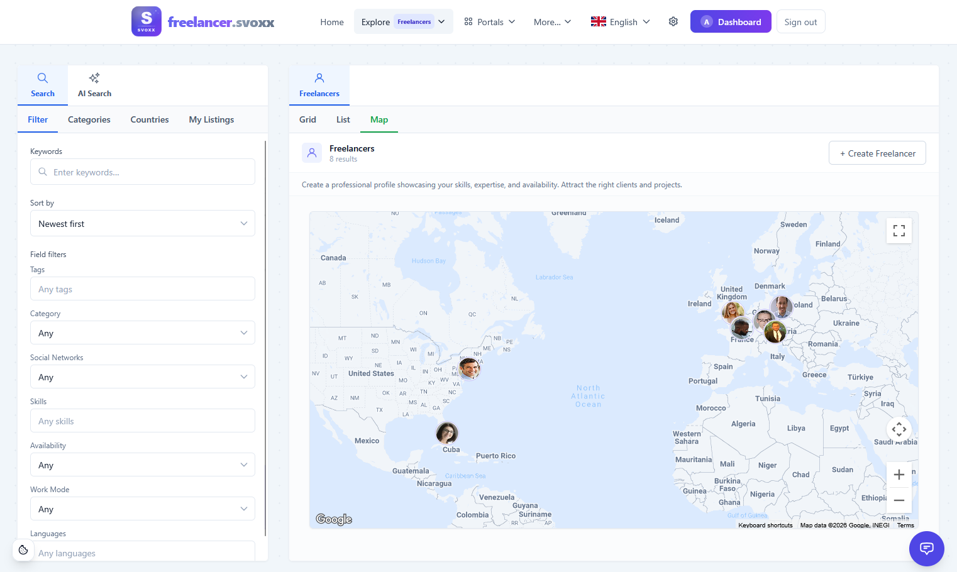Click the Languages input field

[143, 551]
